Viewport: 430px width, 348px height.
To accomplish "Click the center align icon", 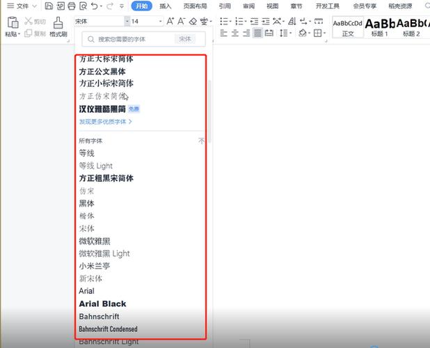I will coord(235,33).
